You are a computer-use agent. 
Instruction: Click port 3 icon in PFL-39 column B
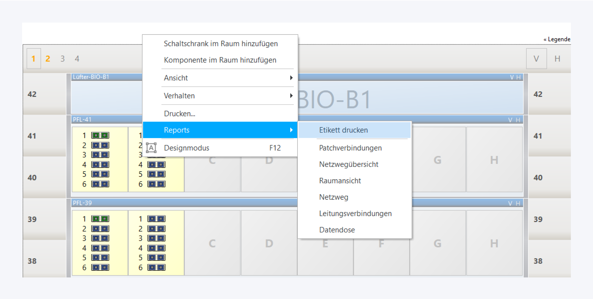156,238
